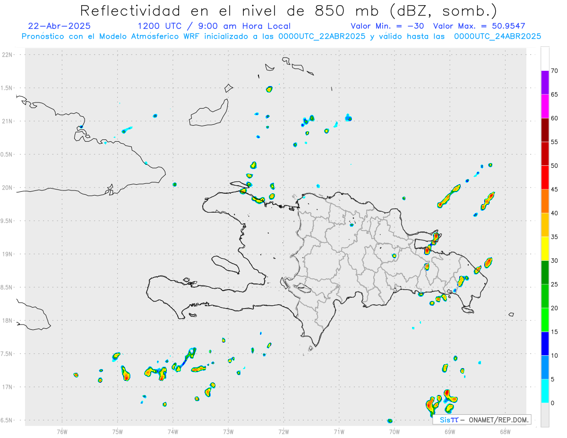Click the bright red 45-50 dBZ colorbar segment
The image size is (567, 438).
[545, 178]
